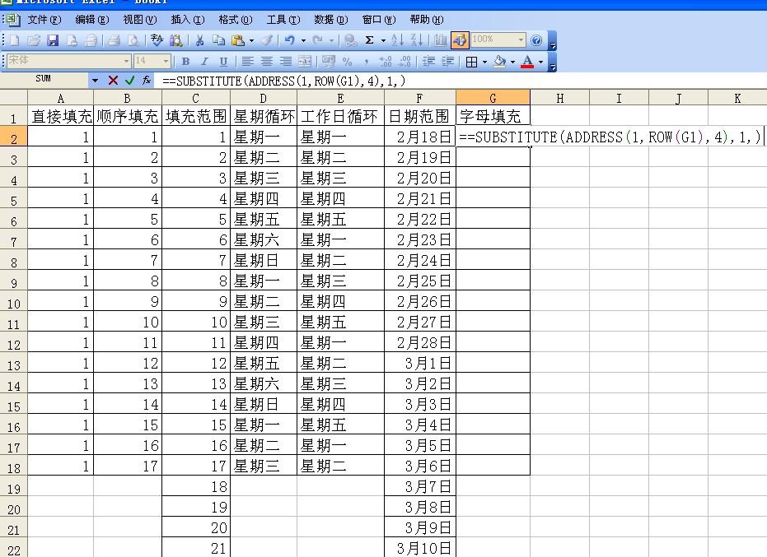Click the highlighted Drawing toolbar icon
The height and width of the screenshot is (557, 767).
pyautogui.click(x=460, y=40)
